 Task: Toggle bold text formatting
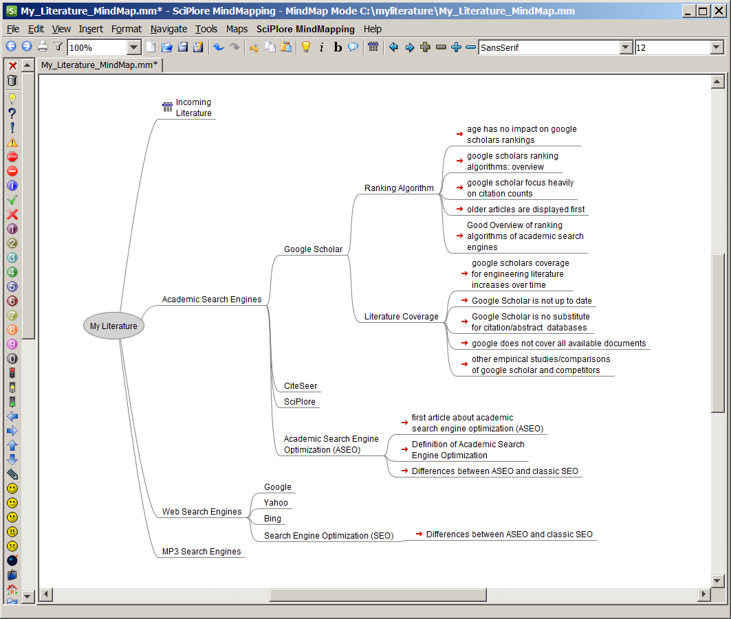(x=337, y=47)
